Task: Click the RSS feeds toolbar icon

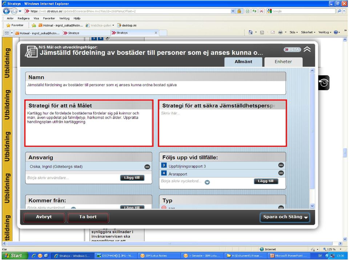Action: click(x=262, y=32)
